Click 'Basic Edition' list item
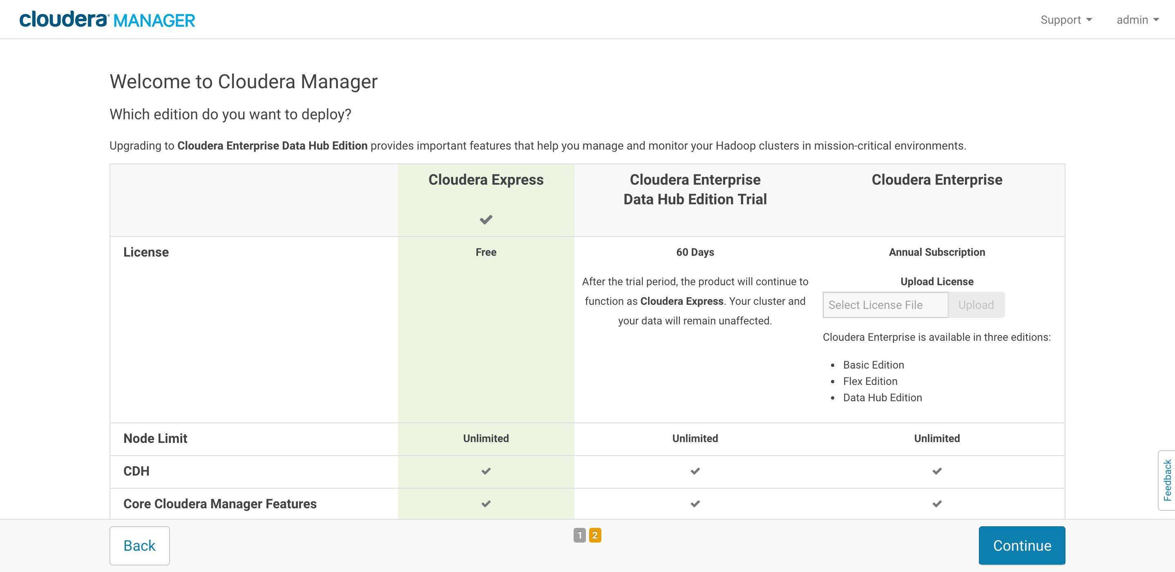The height and width of the screenshot is (572, 1175). (873, 365)
